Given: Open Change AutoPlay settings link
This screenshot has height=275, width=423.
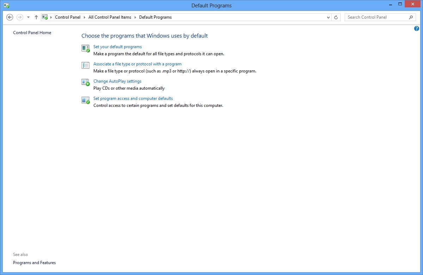Looking at the screenshot, I should (117, 81).
